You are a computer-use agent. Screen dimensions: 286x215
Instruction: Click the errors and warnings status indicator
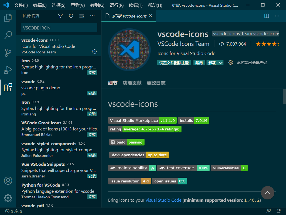[x=14, y=212]
